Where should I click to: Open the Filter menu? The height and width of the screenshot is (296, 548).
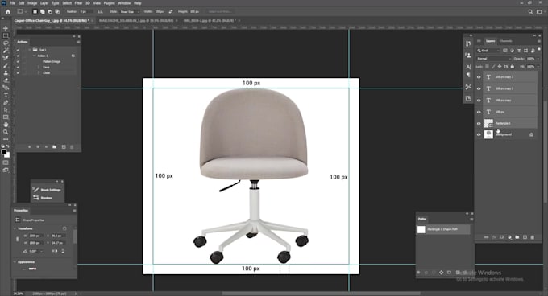coord(78,3)
